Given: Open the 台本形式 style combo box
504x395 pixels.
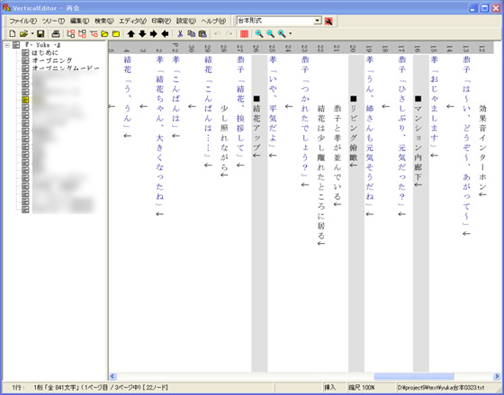Looking at the screenshot, I should [279, 21].
